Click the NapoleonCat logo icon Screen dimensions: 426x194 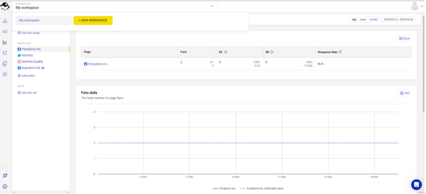tap(5, 6)
